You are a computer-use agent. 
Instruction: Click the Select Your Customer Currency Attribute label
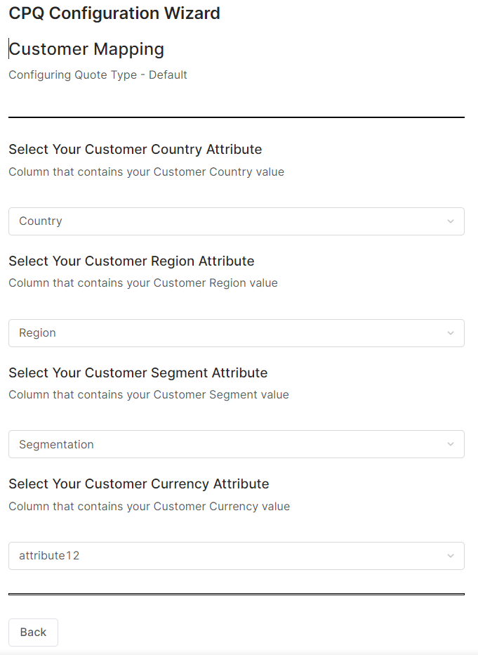point(139,484)
